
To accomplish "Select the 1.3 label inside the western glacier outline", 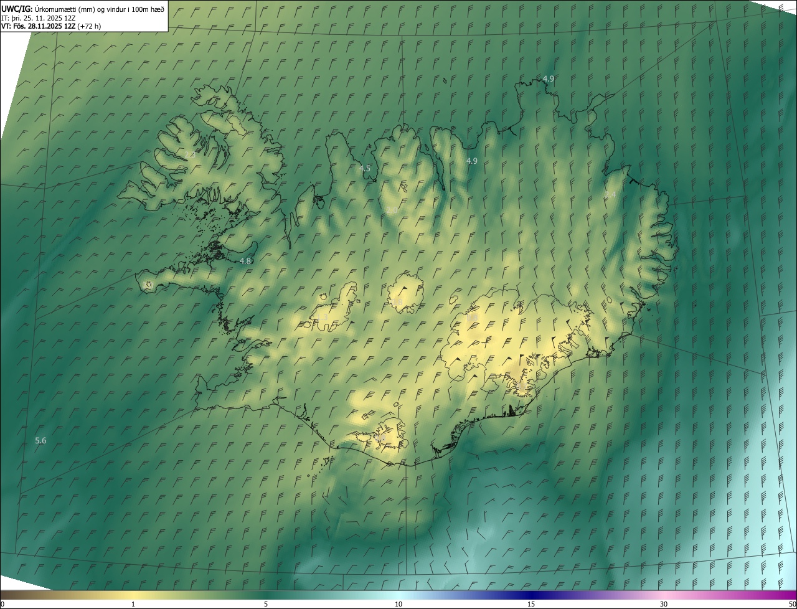I will (x=322, y=318).
